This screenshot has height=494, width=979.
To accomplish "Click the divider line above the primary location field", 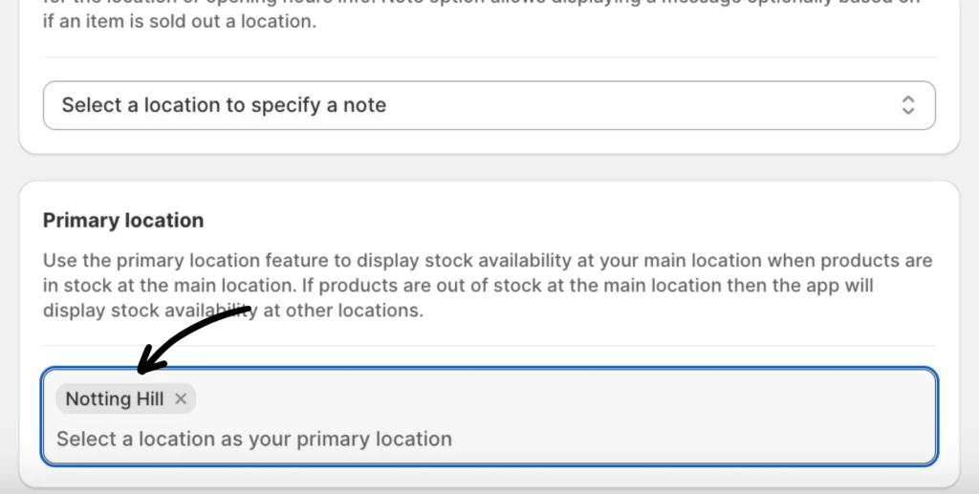I will 574,346.
